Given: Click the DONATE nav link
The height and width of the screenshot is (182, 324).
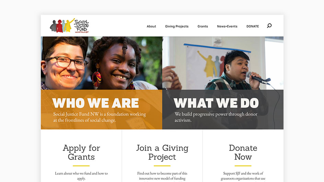Looking at the screenshot, I should point(253,26).
